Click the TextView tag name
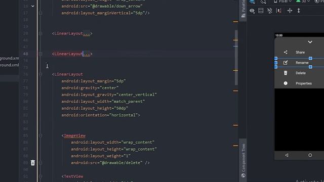This screenshot has height=182, width=324. point(73,176)
